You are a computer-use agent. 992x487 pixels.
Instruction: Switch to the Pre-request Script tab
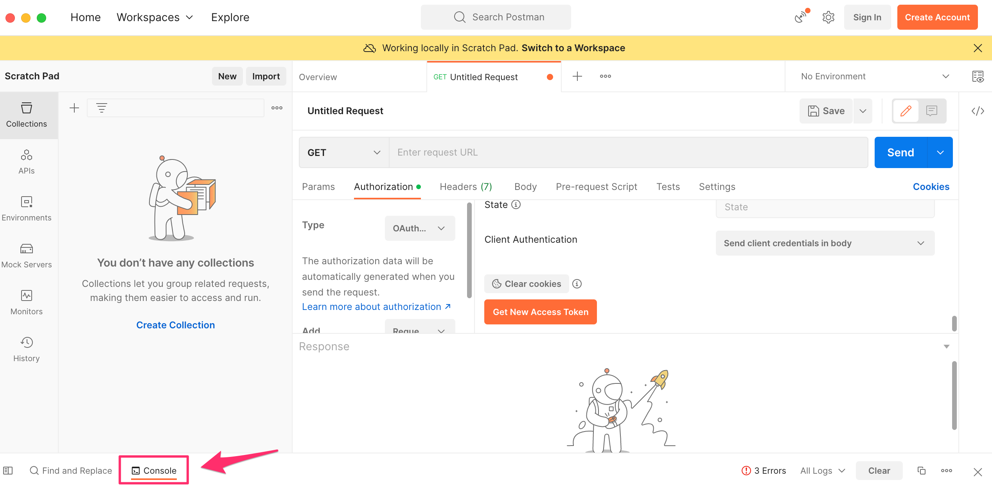[597, 187]
